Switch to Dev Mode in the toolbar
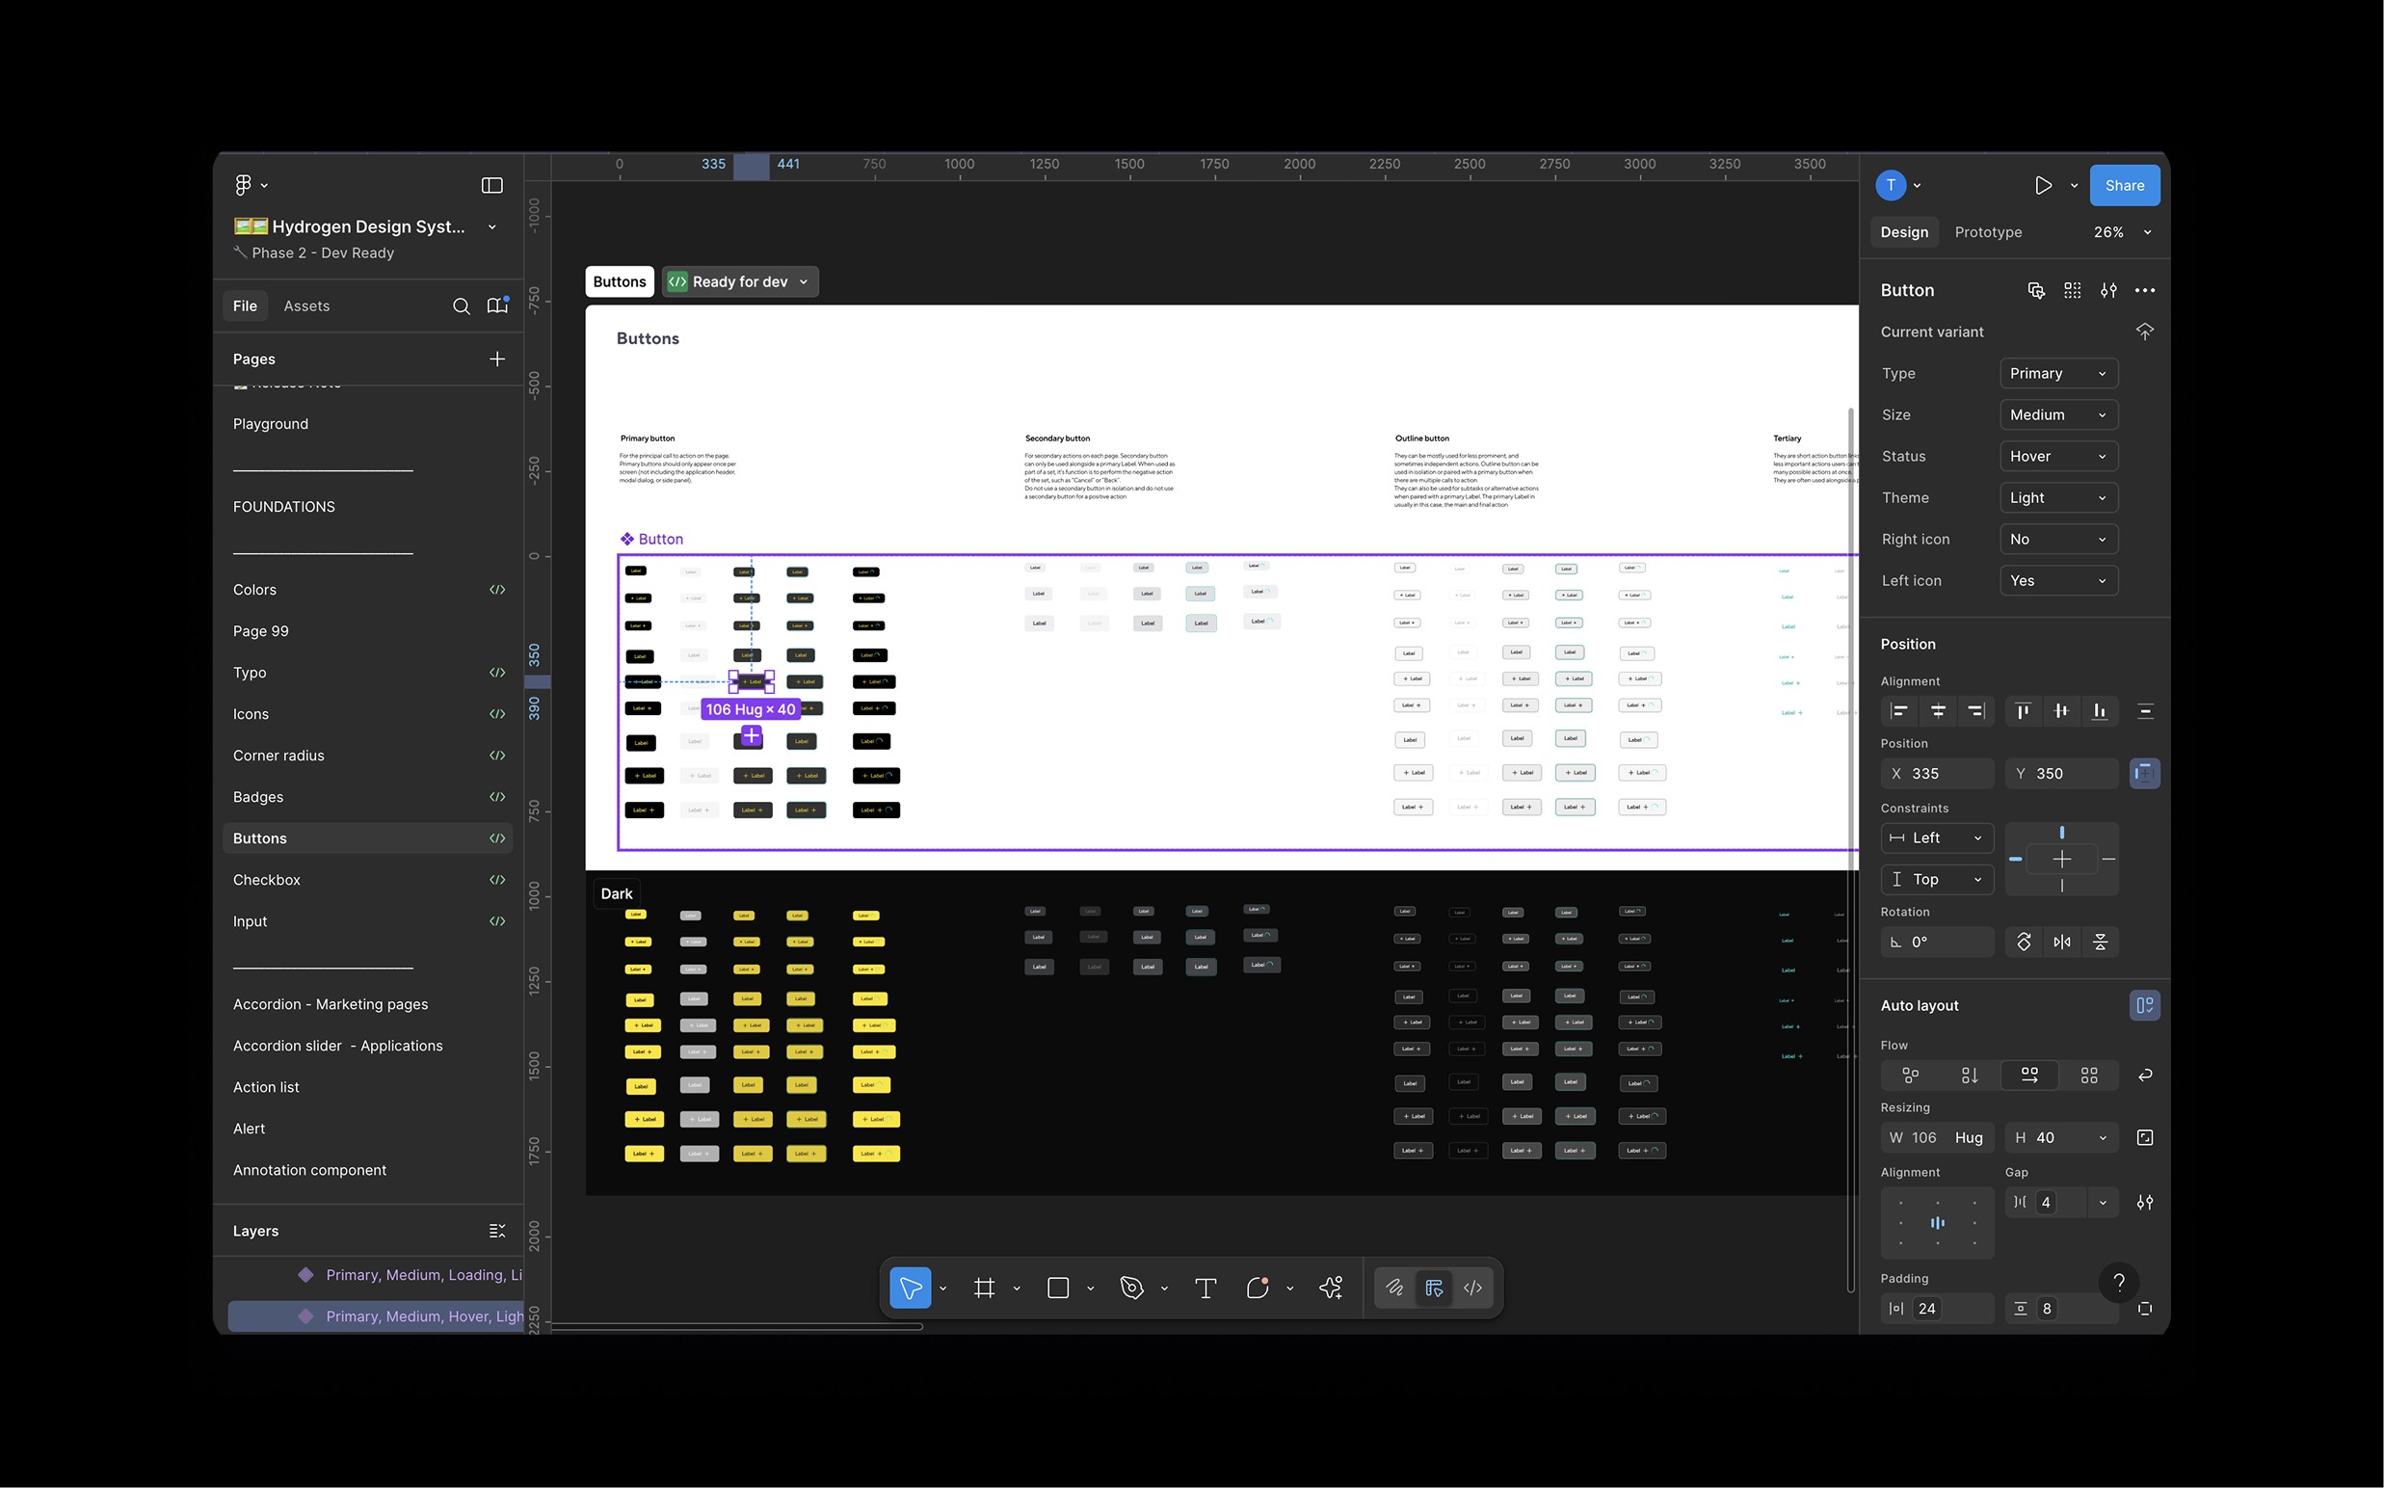Viewport: 2384px width, 1488px height. click(x=1473, y=1289)
